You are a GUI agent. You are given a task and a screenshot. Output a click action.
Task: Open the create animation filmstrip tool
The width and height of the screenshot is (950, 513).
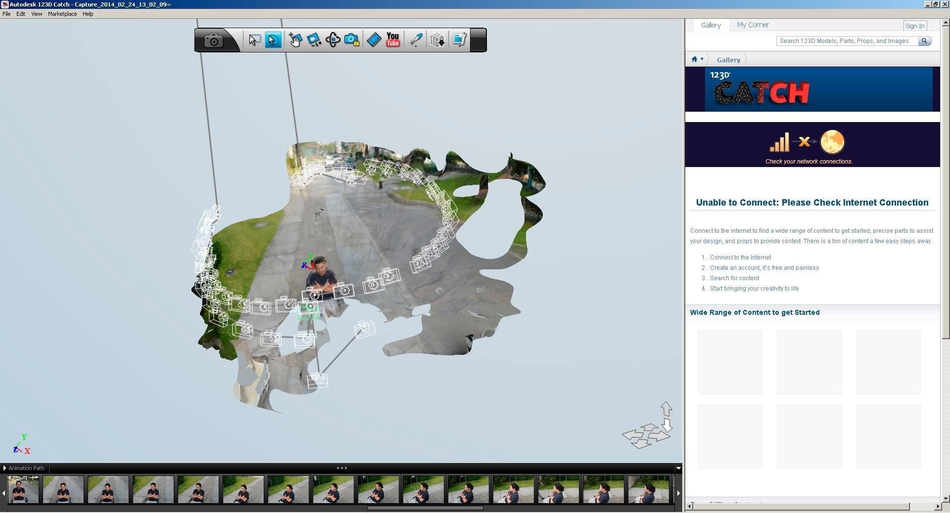coord(374,40)
